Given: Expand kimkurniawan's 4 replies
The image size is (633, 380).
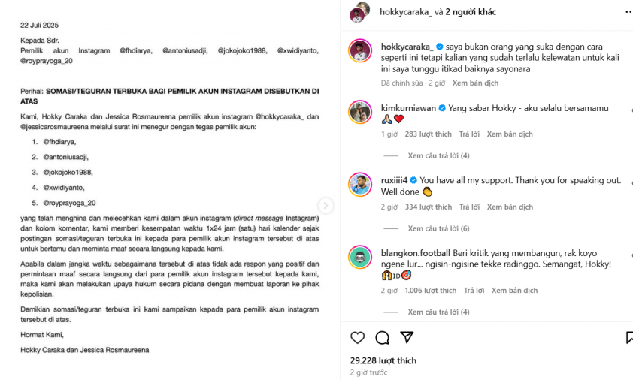Looking at the screenshot, I should (438, 155).
